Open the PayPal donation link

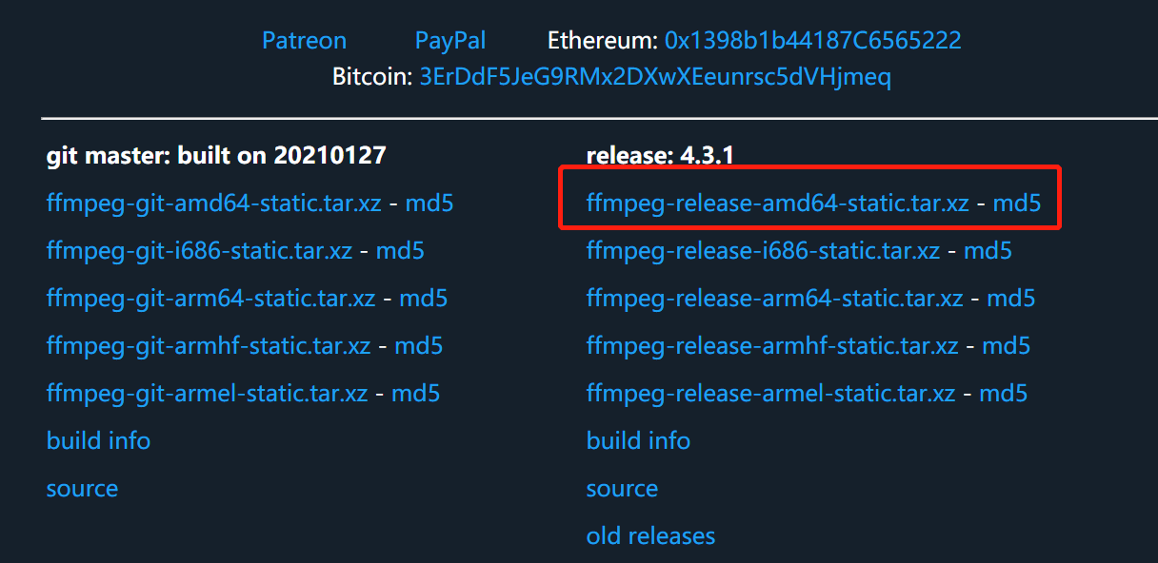pos(449,40)
